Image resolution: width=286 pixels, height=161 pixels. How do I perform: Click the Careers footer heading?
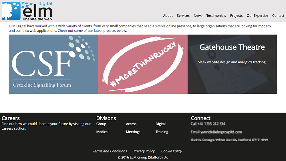[11, 118]
